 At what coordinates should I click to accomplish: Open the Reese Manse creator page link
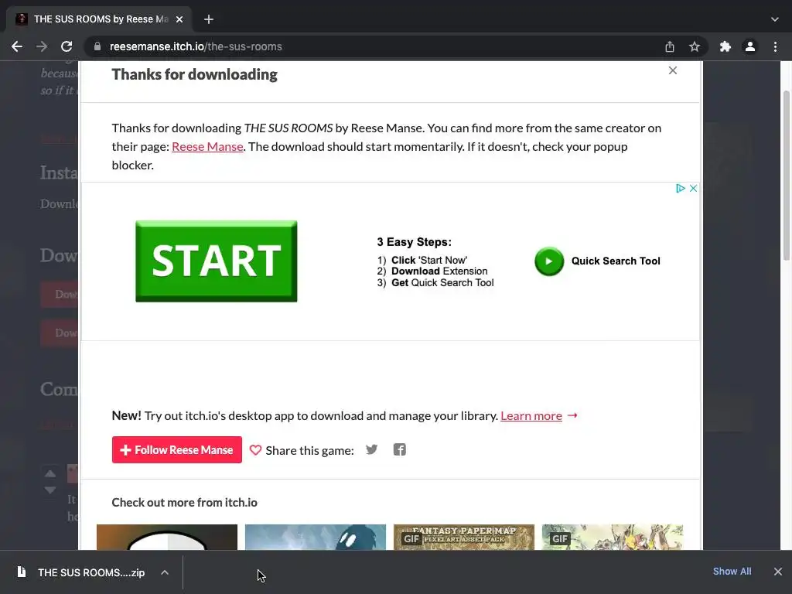207,146
